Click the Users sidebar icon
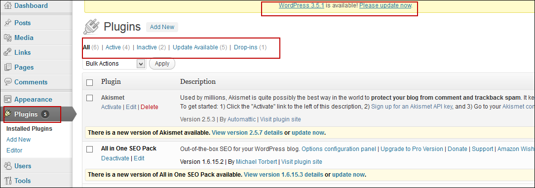535x188 pixels. 7,166
